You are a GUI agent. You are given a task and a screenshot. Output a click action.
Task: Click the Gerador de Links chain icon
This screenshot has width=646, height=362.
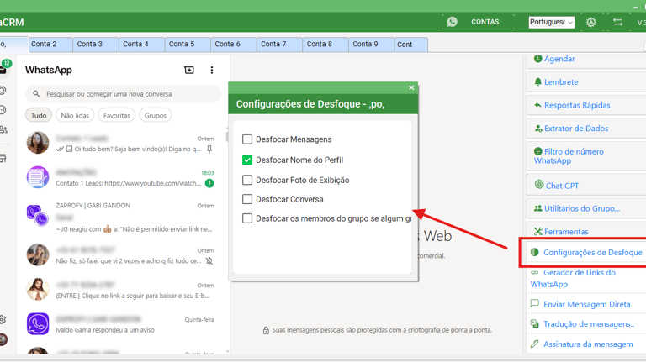tap(534, 272)
